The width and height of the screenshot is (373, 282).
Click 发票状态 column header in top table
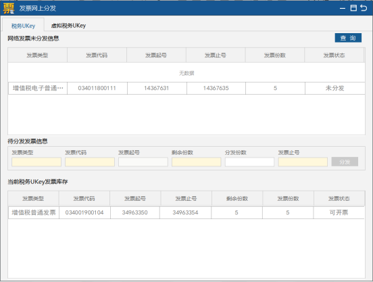(334, 55)
